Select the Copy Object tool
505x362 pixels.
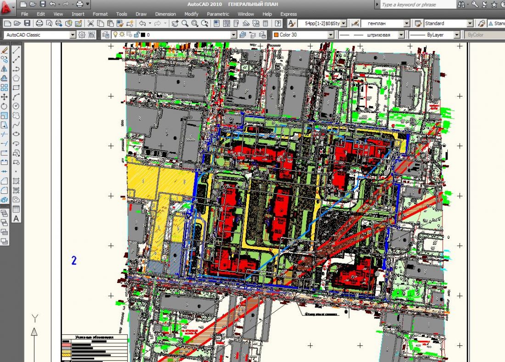[5, 59]
